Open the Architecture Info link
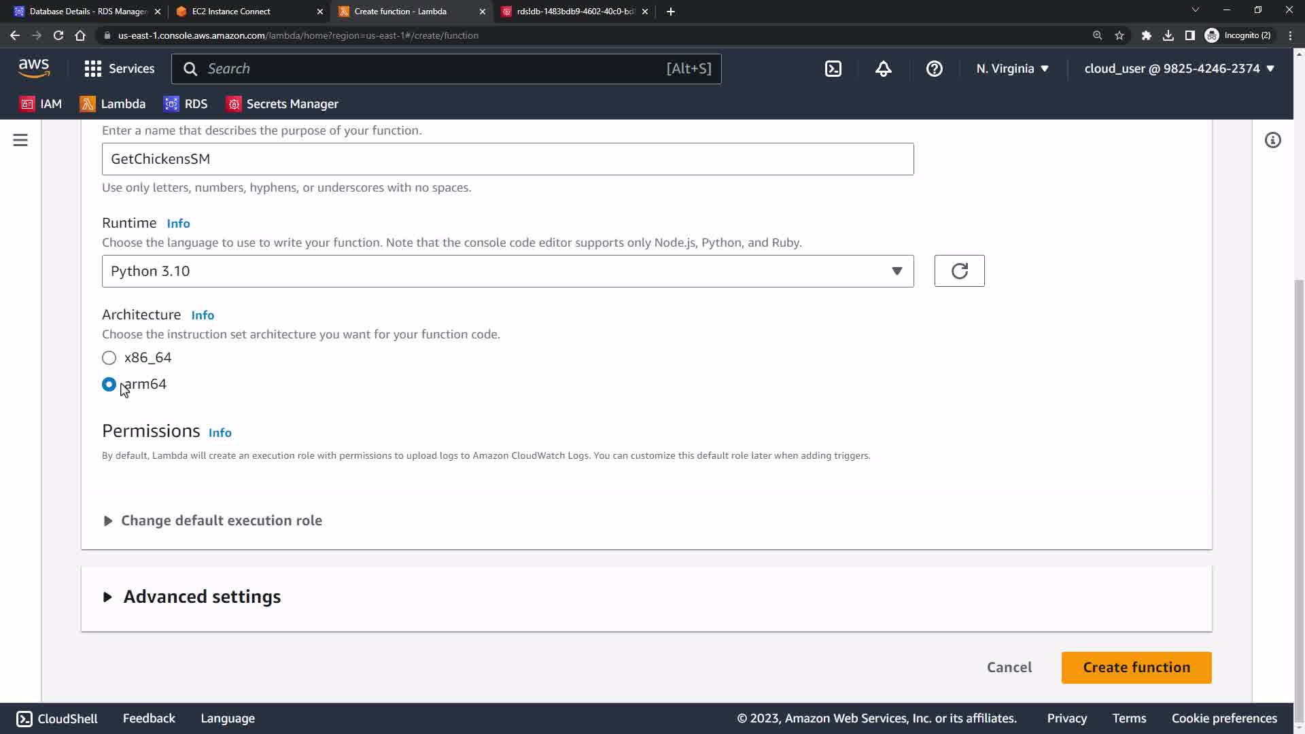The width and height of the screenshot is (1305, 734). click(x=203, y=315)
